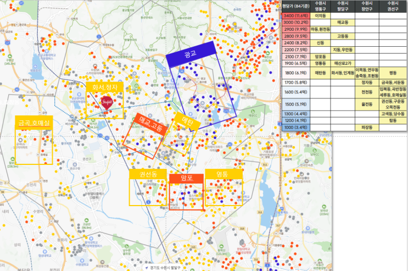
Task: Click the 동학산 mountain icon
Action: (x=221, y=246)
